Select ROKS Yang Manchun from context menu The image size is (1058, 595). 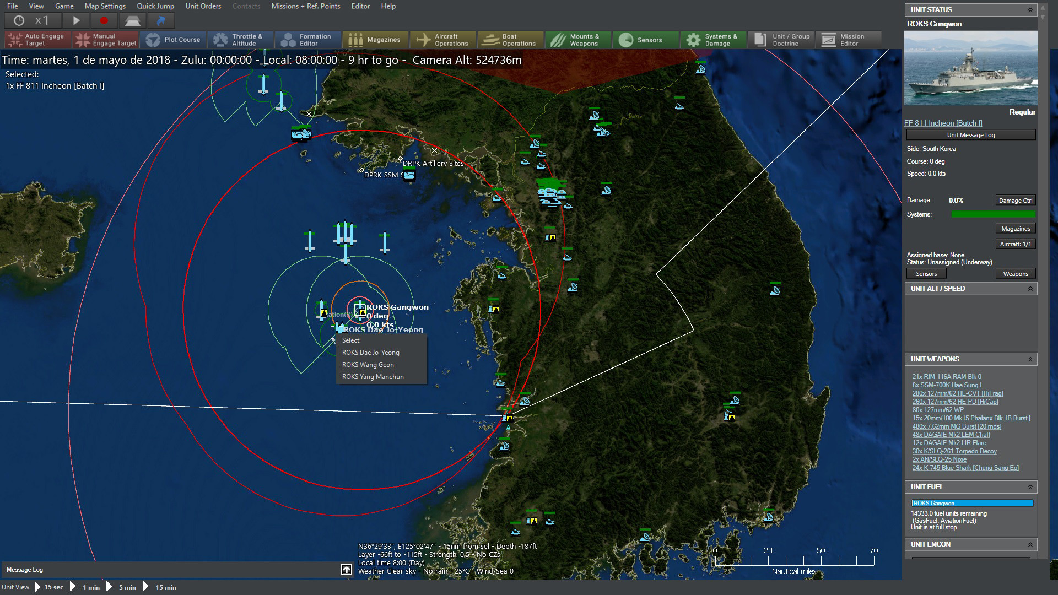[x=373, y=376]
